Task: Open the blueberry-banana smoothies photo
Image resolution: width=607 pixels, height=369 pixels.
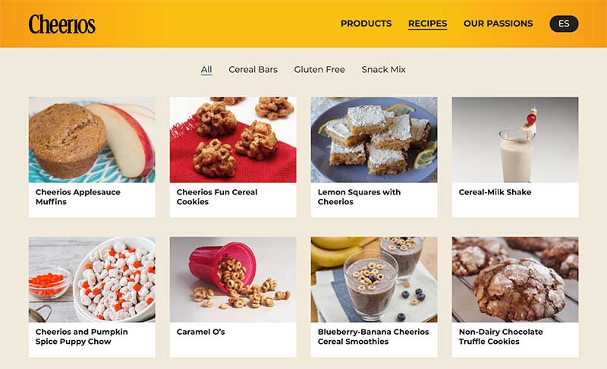Action: pyautogui.click(x=374, y=279)
